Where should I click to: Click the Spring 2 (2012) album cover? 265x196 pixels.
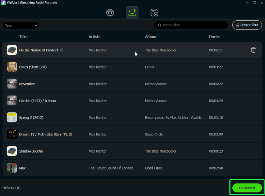coord(12,117)
